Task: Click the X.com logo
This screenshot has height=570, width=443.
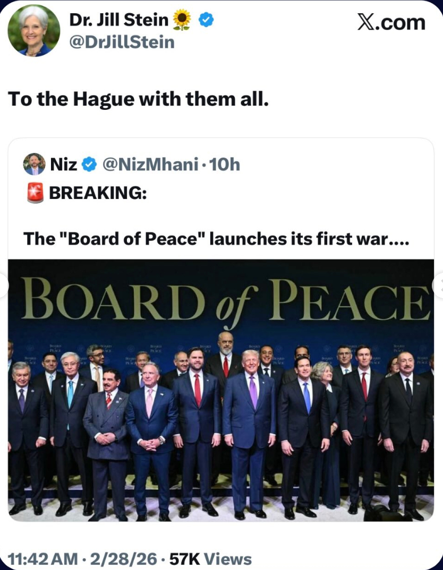Action: tap(391, 22)
